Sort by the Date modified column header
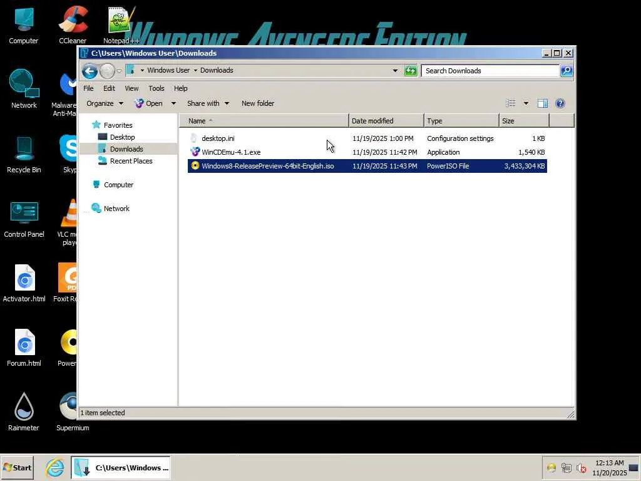Screen dimensions: 641x481 pos(386,121)
